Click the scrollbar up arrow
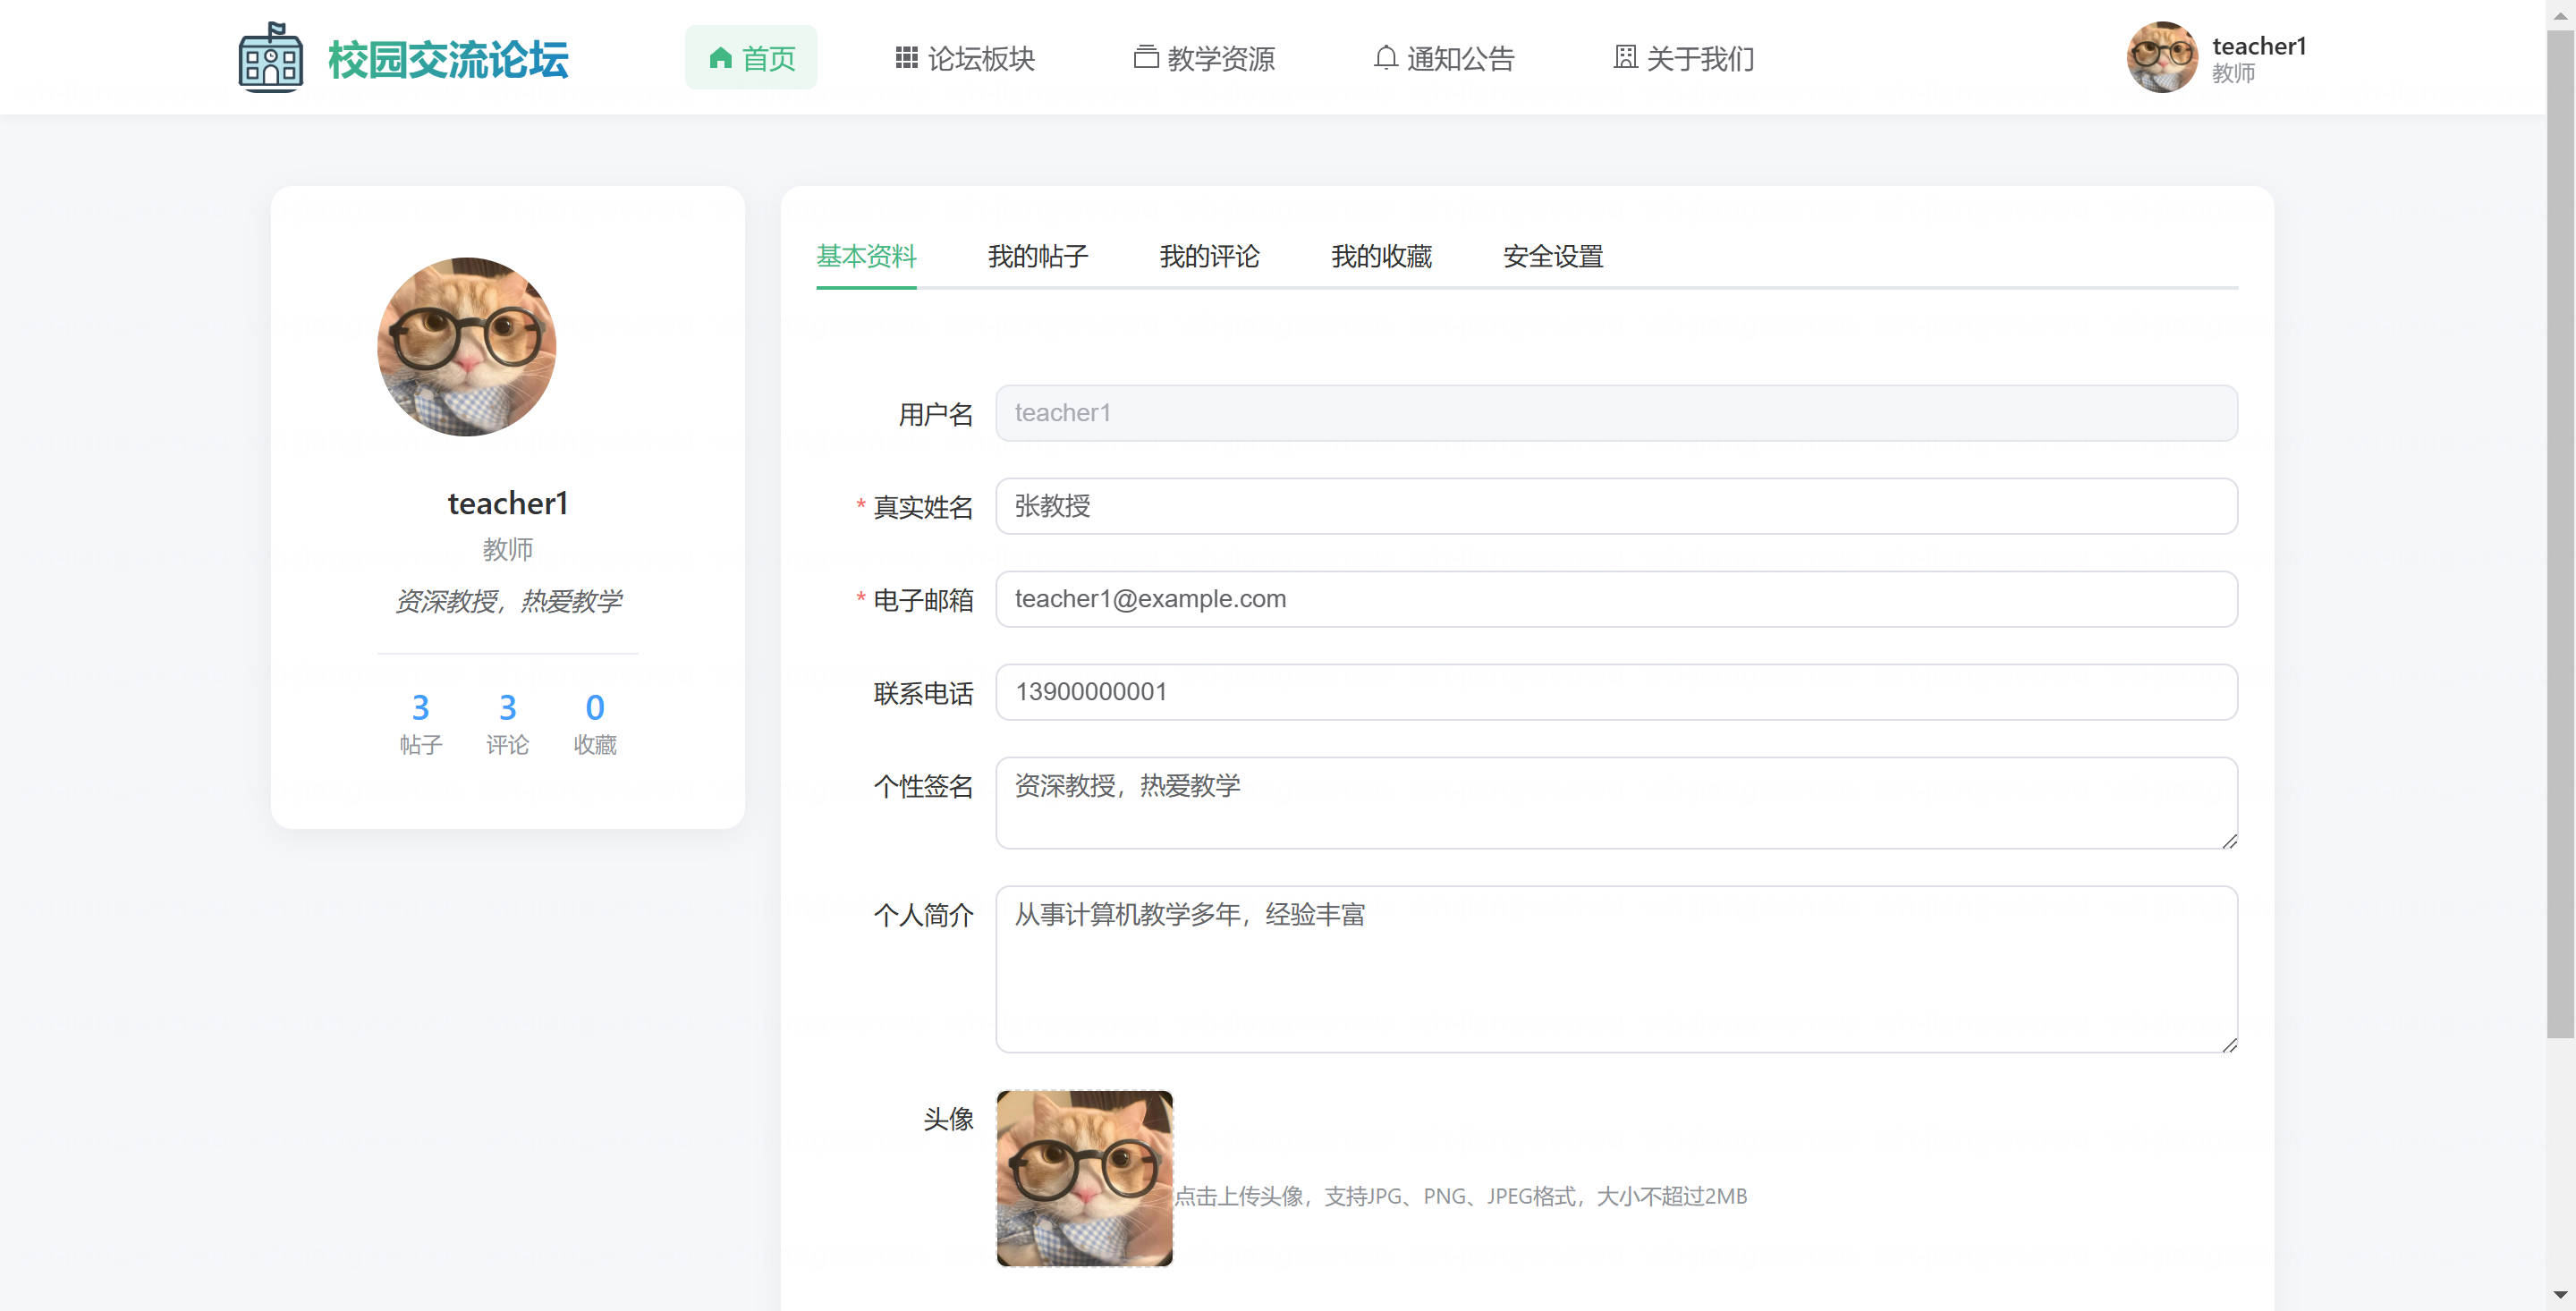 (x=2560, y=14)
